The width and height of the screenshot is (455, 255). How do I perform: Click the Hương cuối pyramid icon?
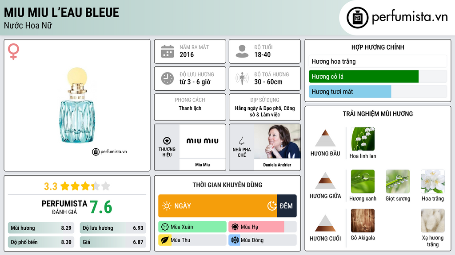pyautogui.click(x=325, y=223)
